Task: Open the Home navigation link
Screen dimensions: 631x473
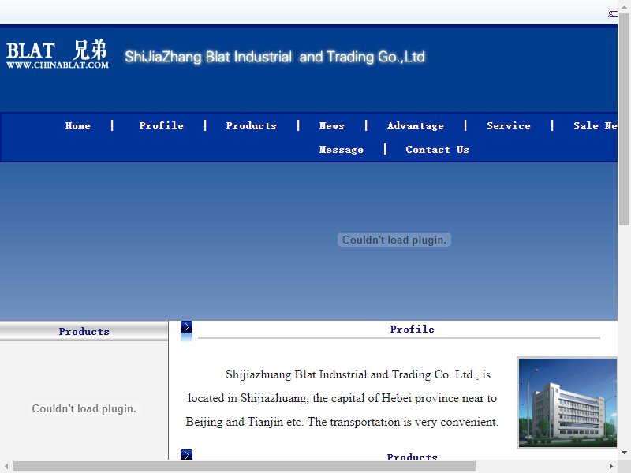Action: pos(77,126)
